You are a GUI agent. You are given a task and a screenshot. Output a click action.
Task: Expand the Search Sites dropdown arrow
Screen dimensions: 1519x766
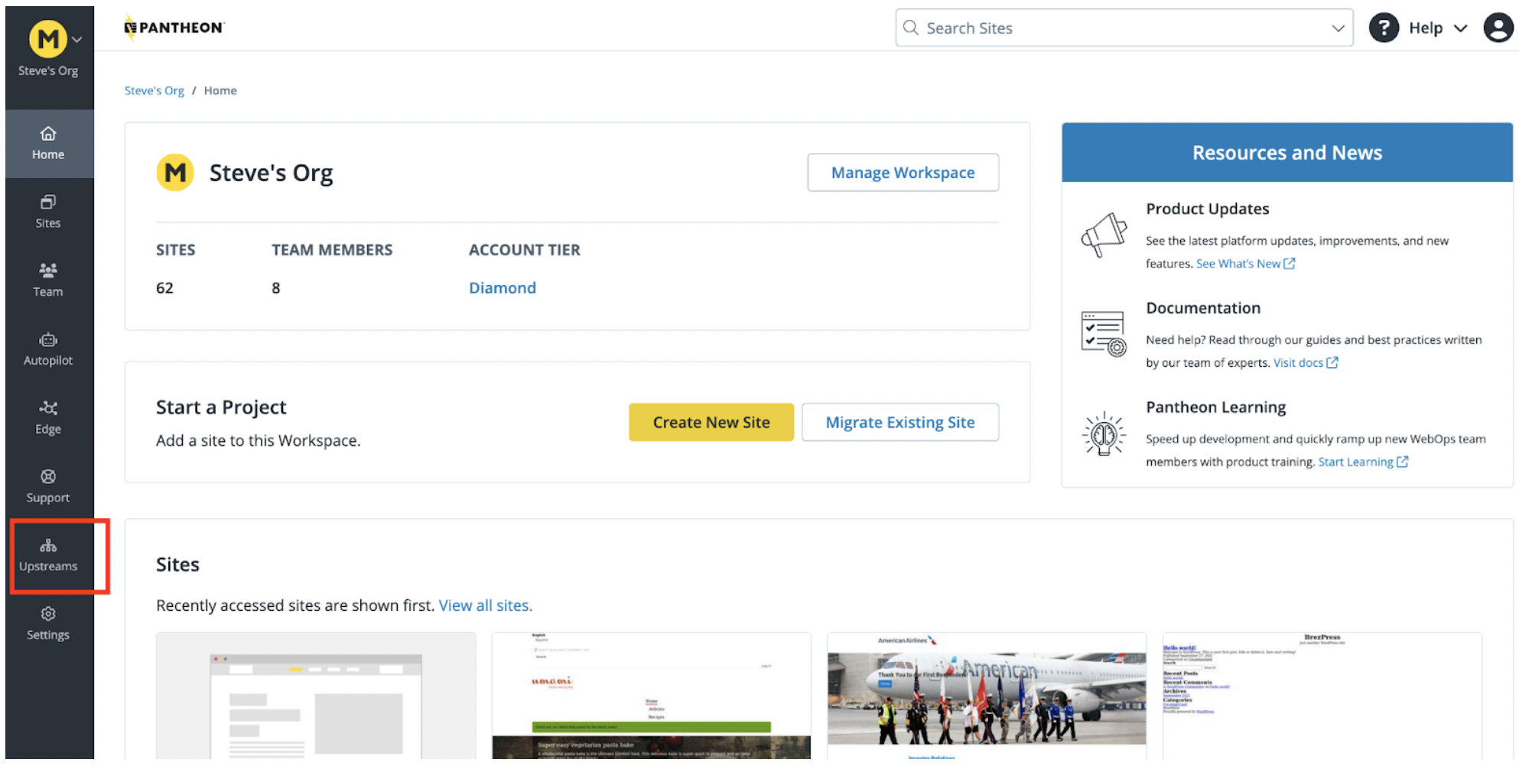pos(1337,28)
